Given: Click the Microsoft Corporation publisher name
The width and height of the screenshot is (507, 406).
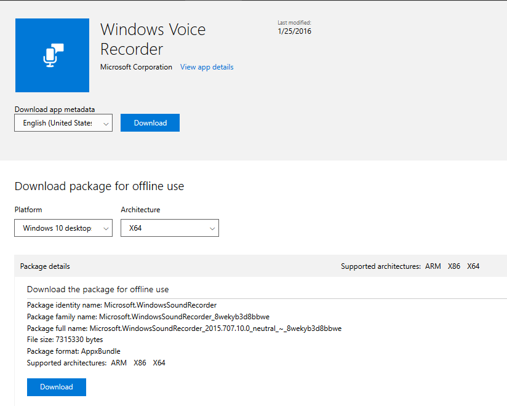Looking at the screenshot, I should pos(136,67).
